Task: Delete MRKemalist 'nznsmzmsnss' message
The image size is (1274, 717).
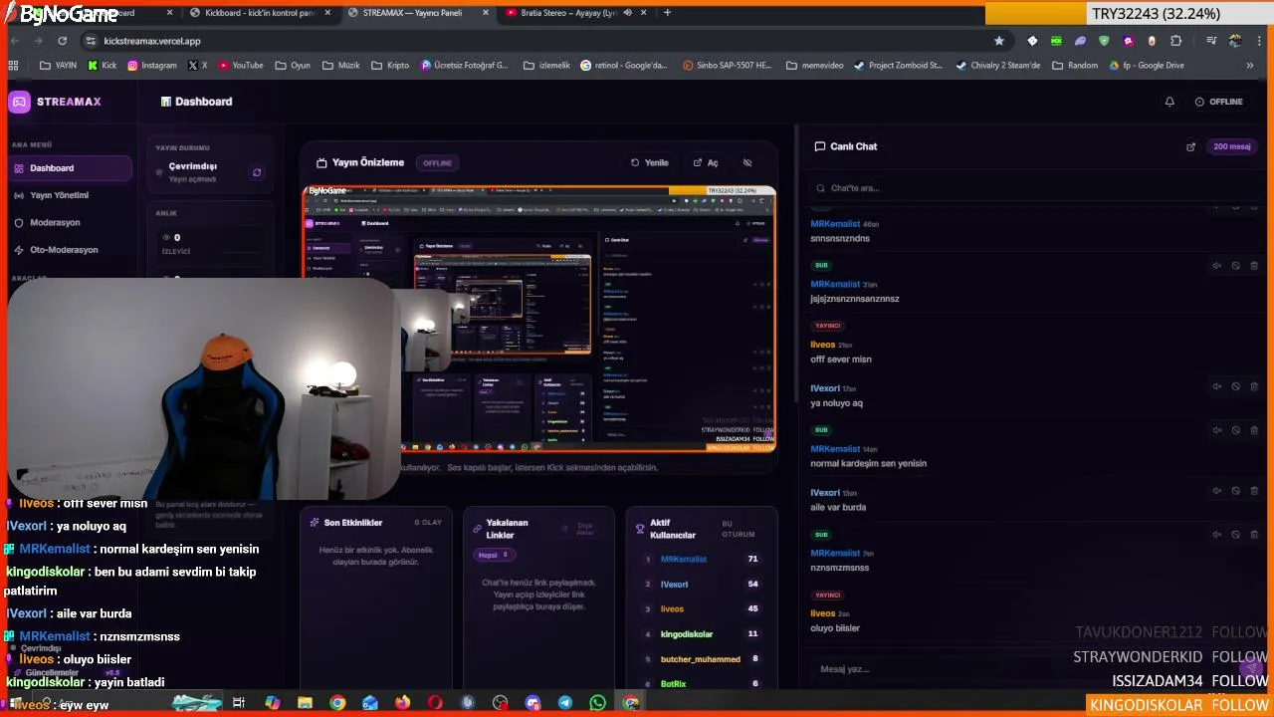Action: [x=1254, y=535]
